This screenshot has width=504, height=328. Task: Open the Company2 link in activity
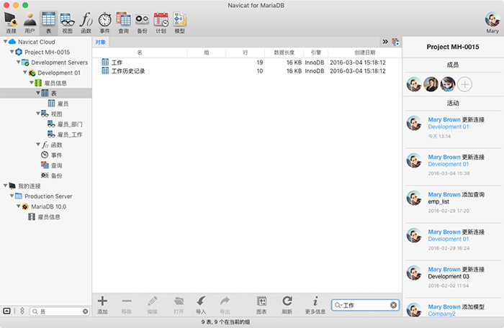click(x=441, y=314)
